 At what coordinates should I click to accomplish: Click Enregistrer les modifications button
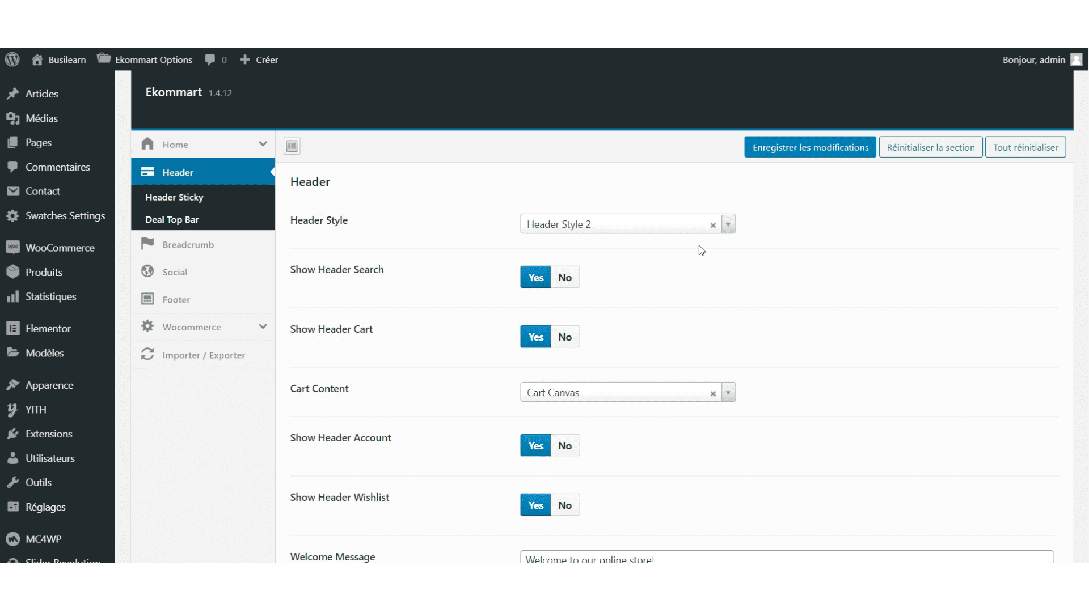[x=810, y=147]
